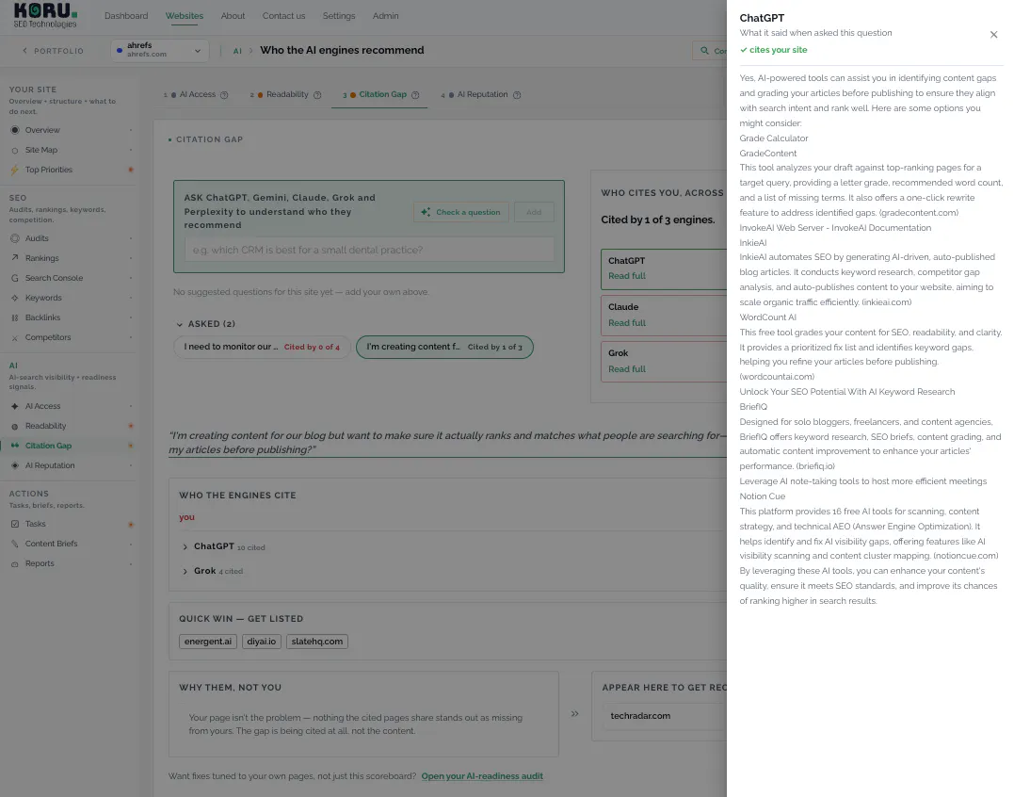Image resolution: width=1014 pixels, height=797 pixels.
Task: Select the 'I'm creating content' question chip
Action: 444,347
